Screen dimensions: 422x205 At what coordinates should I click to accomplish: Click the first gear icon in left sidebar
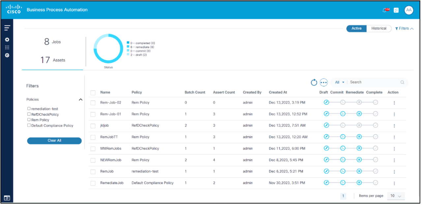point(7,39)
